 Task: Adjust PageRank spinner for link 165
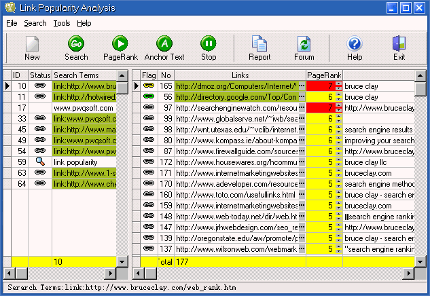point(339,86)
